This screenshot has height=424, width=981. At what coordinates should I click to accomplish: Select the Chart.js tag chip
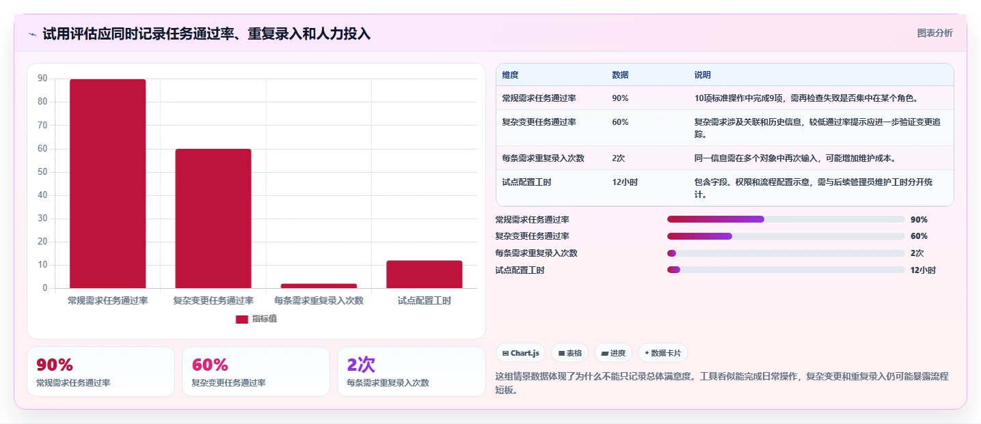520,353
